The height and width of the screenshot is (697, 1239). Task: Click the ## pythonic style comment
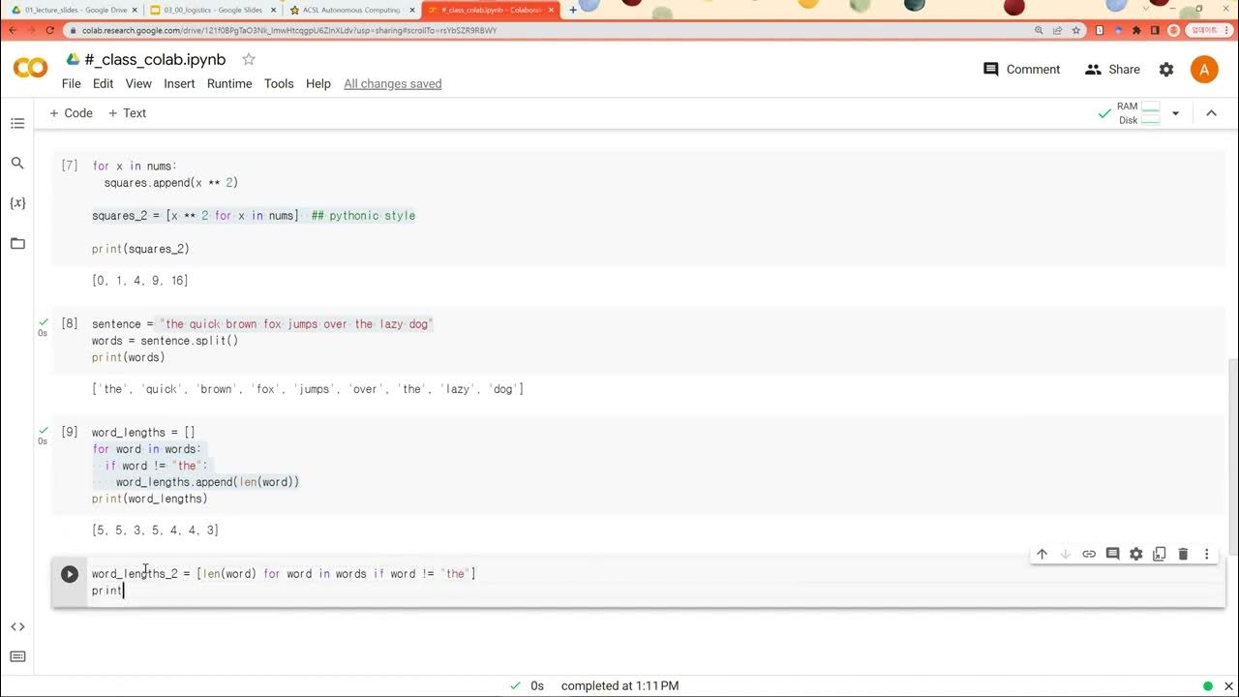click(x=363, y=216)
